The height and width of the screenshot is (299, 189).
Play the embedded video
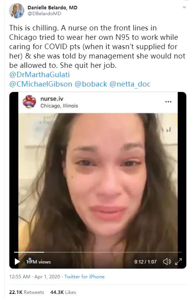tap(17, 262)
